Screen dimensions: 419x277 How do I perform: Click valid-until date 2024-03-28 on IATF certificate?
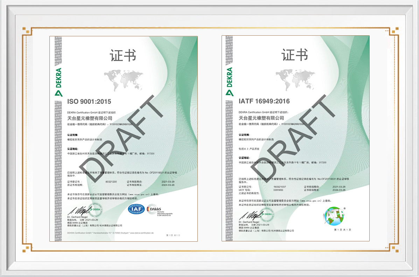click(339, 190)
